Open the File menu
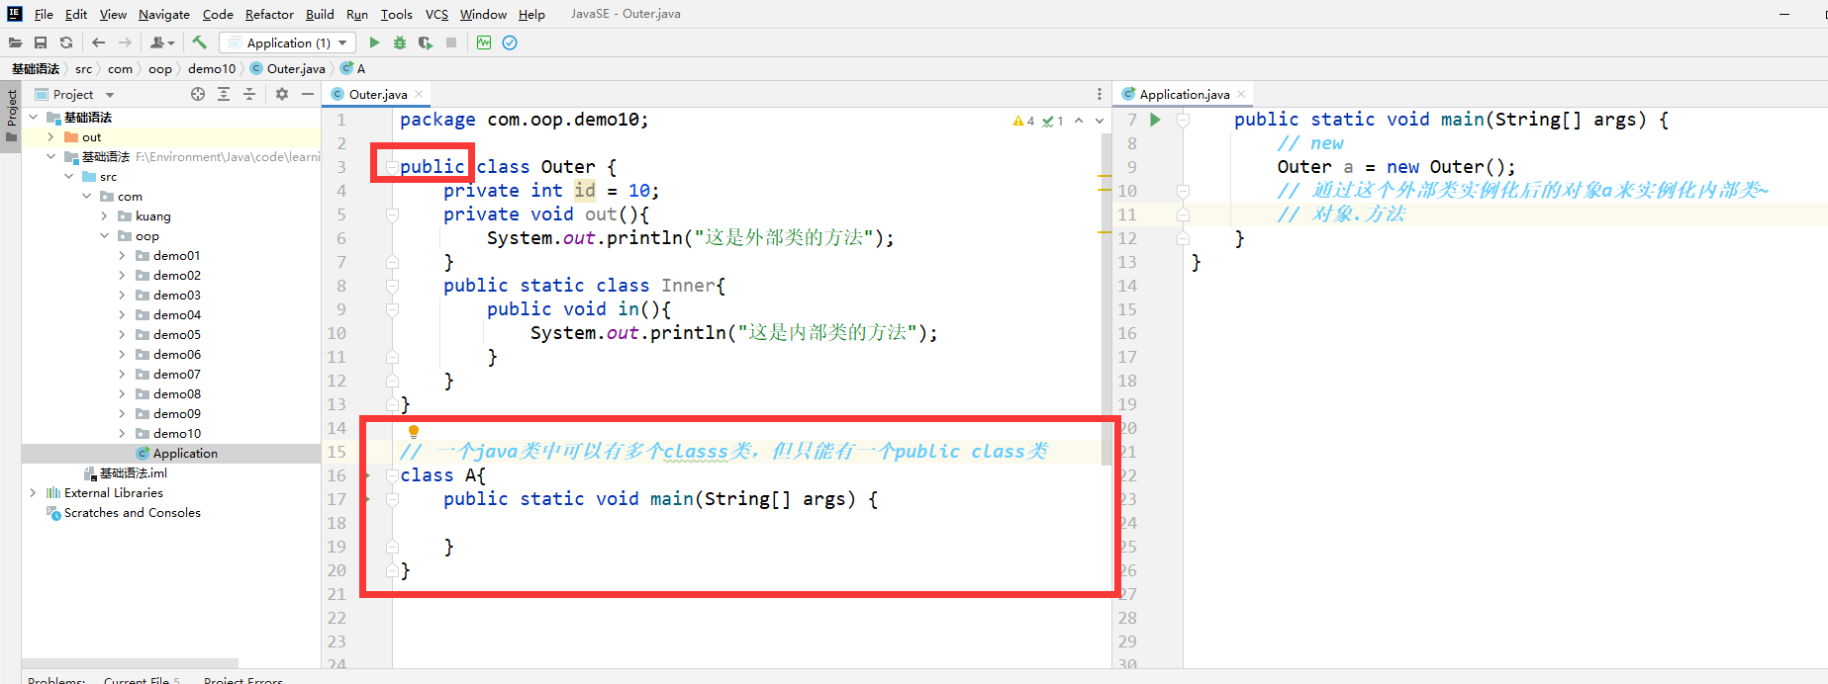 pyautogui.click(x=44, y=14)
